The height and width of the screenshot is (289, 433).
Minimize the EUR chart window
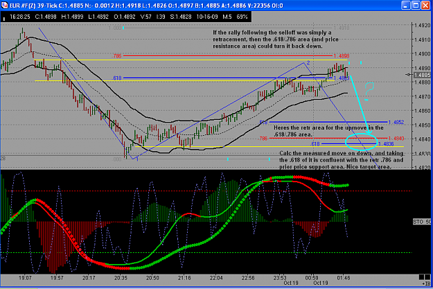(406, 6)
